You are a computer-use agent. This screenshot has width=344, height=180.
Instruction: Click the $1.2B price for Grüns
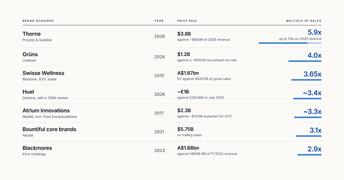(184, 54)
